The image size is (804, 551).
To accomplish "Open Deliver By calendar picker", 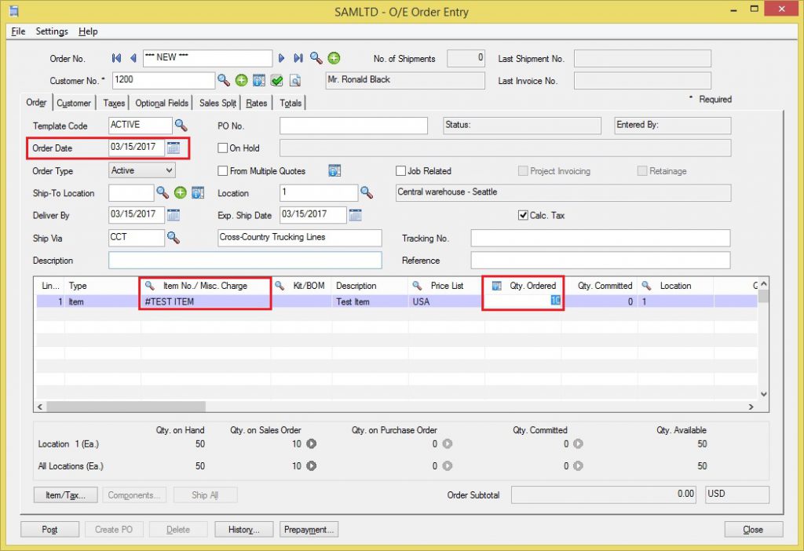I will (x=174, y=215).
